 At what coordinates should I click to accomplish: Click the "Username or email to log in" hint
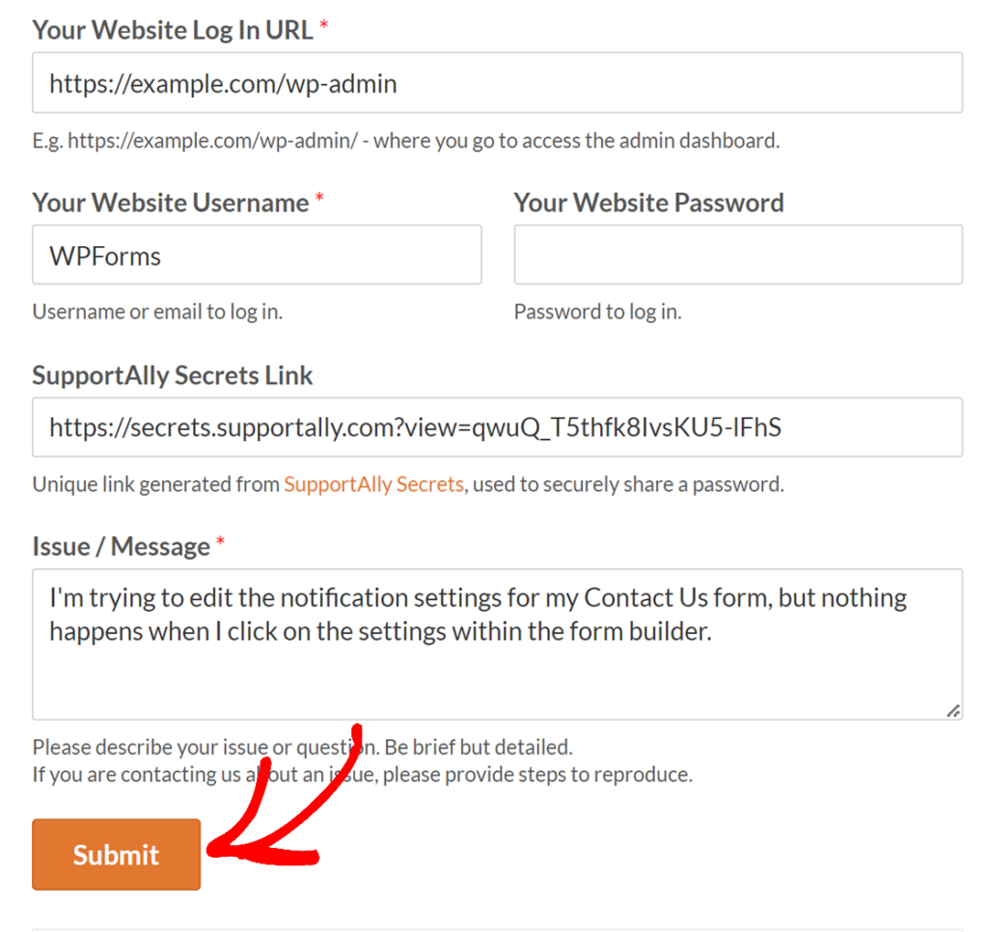(157, 312)
